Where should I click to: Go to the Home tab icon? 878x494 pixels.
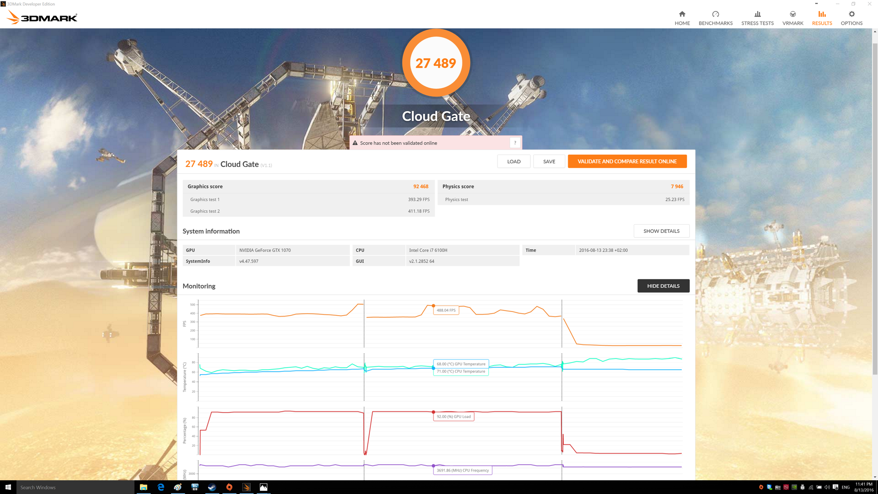tap(682, 14)
